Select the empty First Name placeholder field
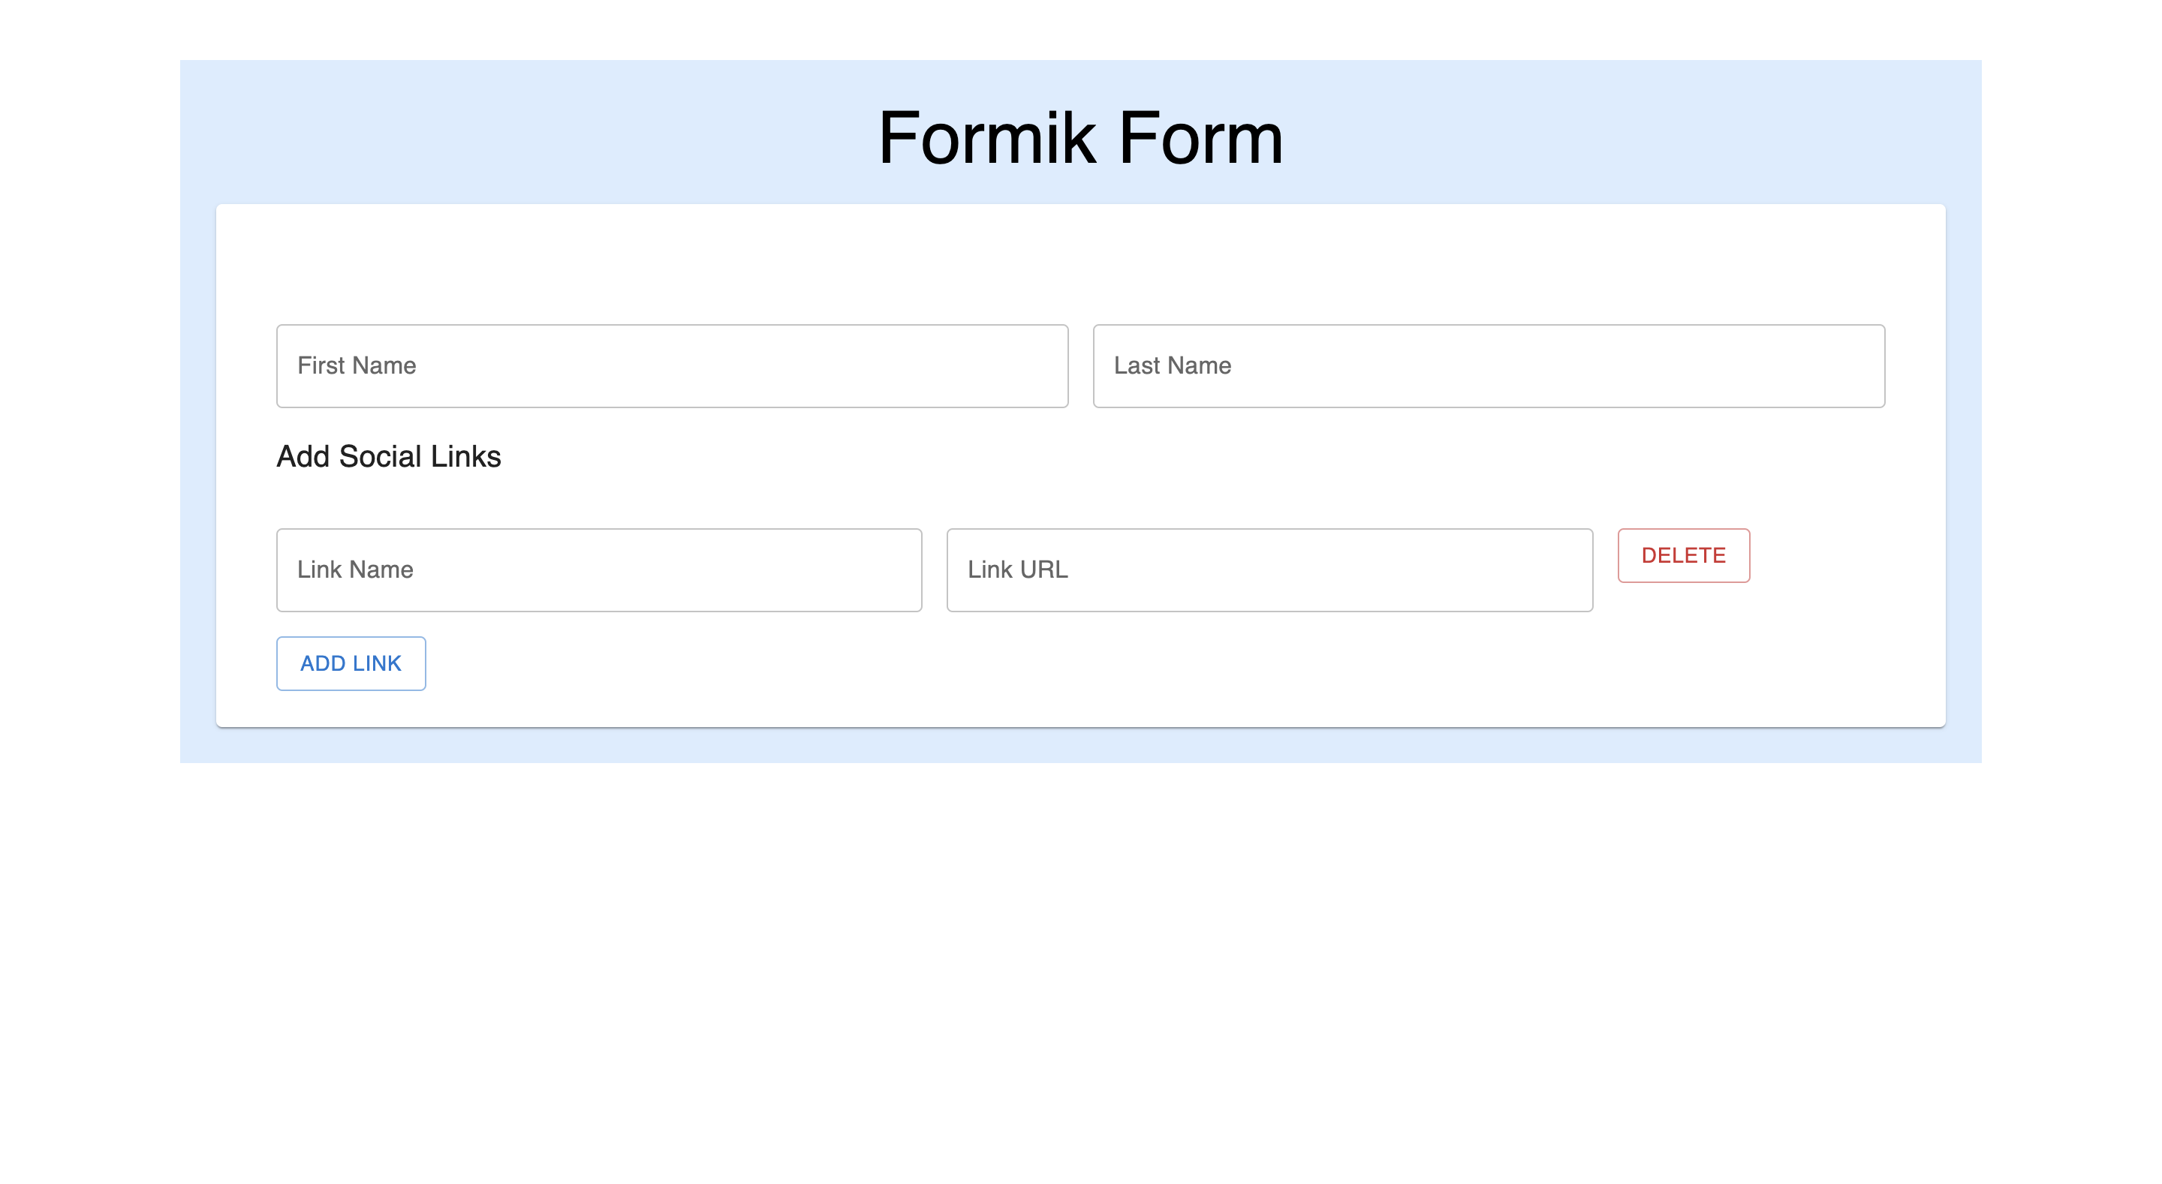Image resolution: width=2162 pixels, height=1184 pixels. 671,365
